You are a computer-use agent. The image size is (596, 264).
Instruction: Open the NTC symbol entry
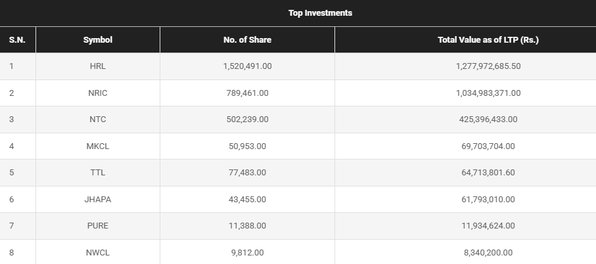point(98,120)
